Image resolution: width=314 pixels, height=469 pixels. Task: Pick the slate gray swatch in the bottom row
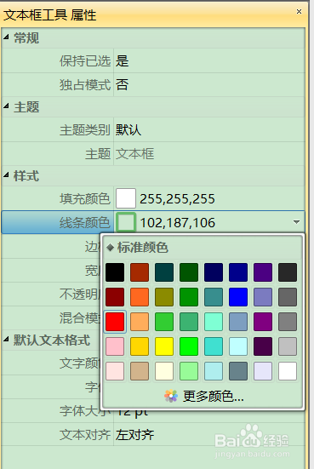(238, 371)
